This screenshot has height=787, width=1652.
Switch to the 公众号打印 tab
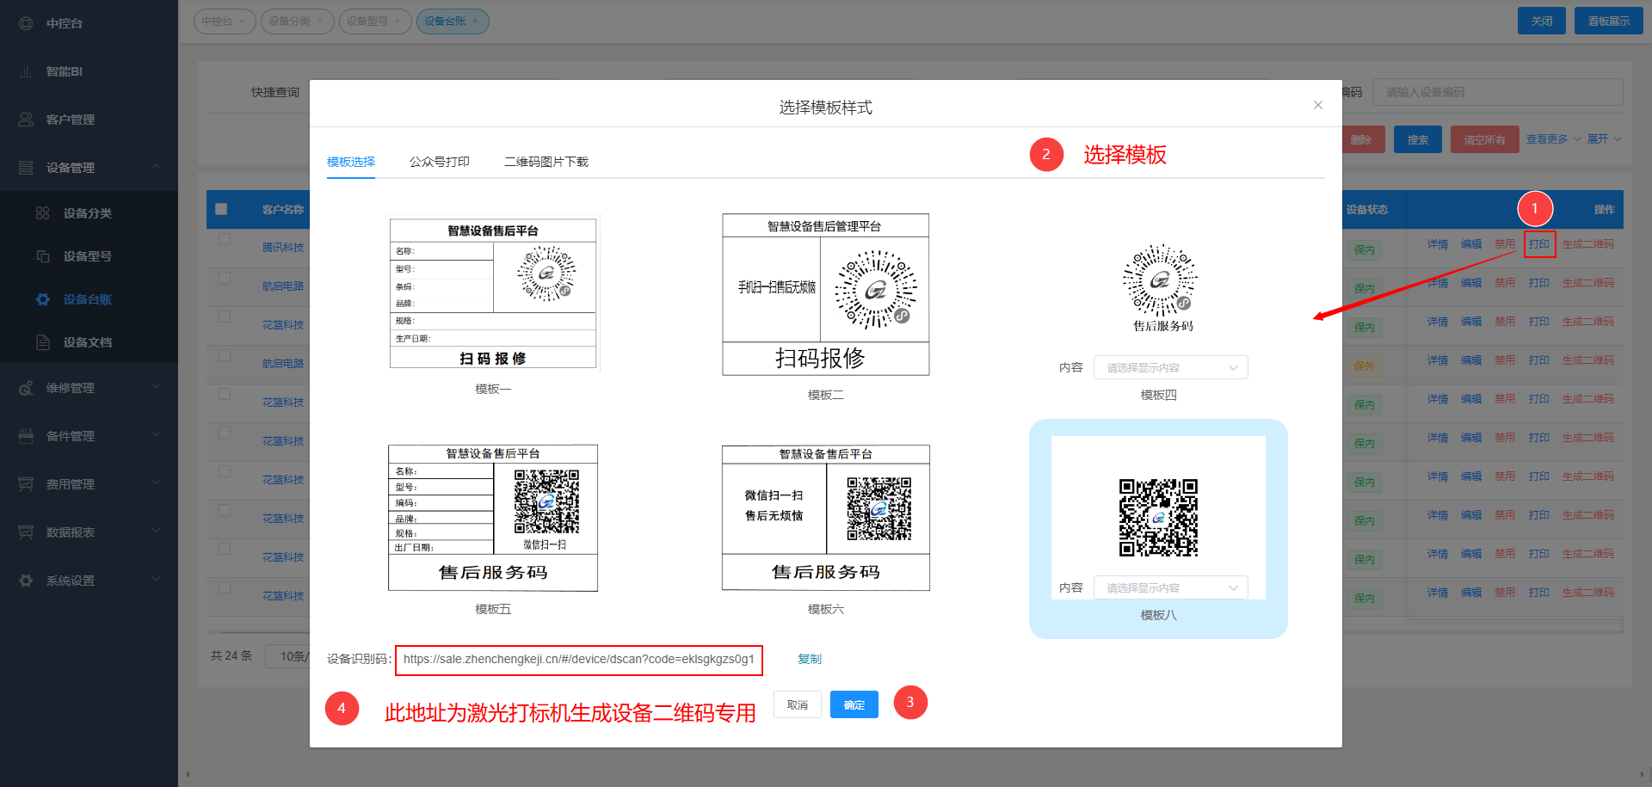439,162
